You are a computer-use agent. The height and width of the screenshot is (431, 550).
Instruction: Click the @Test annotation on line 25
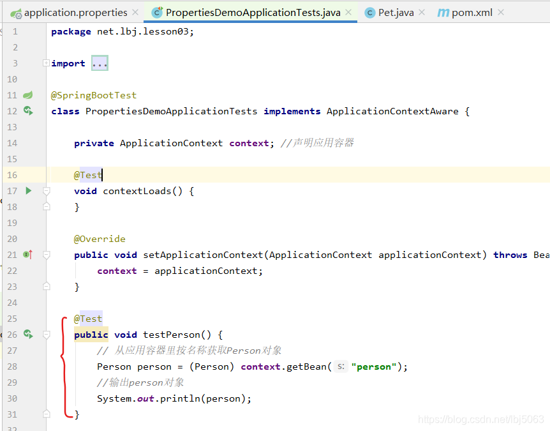(88, 319)
